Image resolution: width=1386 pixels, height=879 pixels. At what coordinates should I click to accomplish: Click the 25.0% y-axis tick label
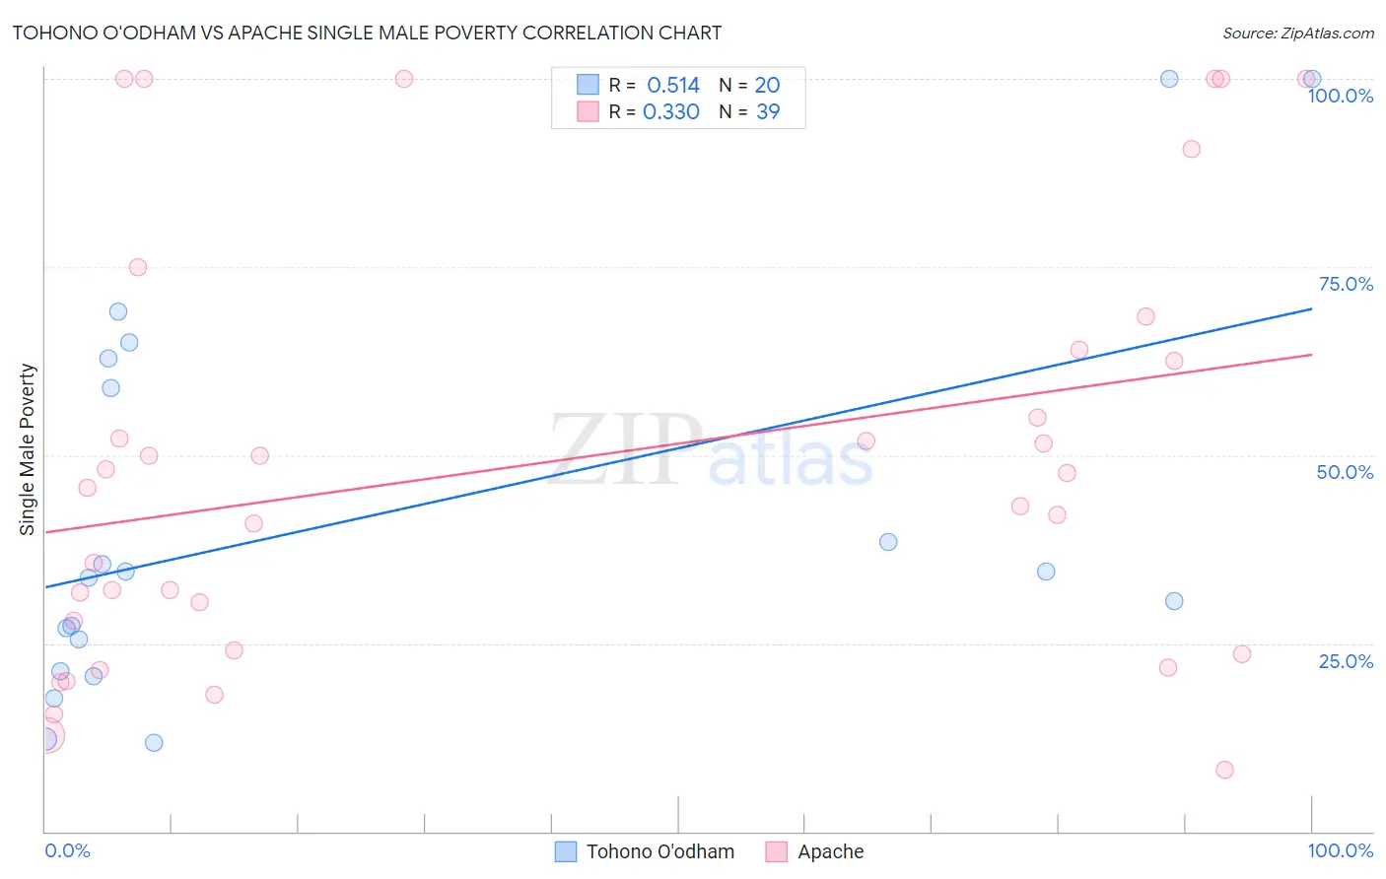(x=1346, y=661)
